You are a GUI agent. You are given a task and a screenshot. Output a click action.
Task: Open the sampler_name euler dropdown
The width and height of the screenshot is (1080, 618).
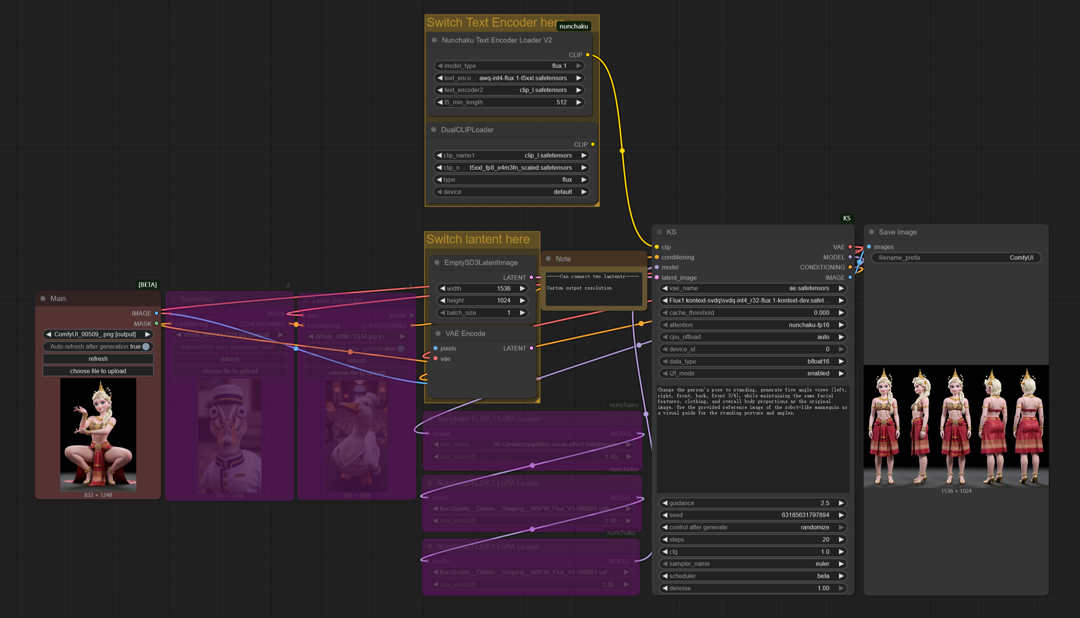[x=752, y=564]
